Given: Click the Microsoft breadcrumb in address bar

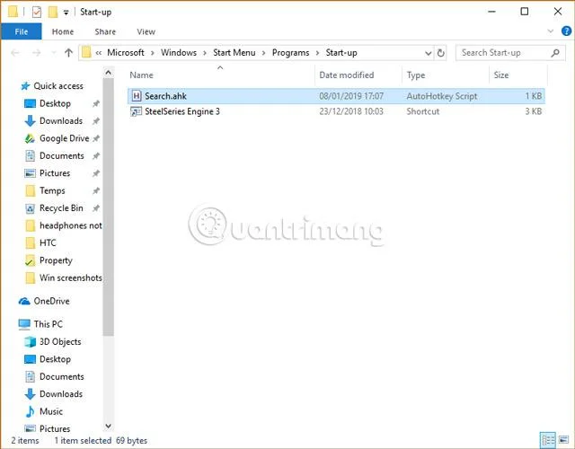Looking at the screenshot, I should [126, 53].
